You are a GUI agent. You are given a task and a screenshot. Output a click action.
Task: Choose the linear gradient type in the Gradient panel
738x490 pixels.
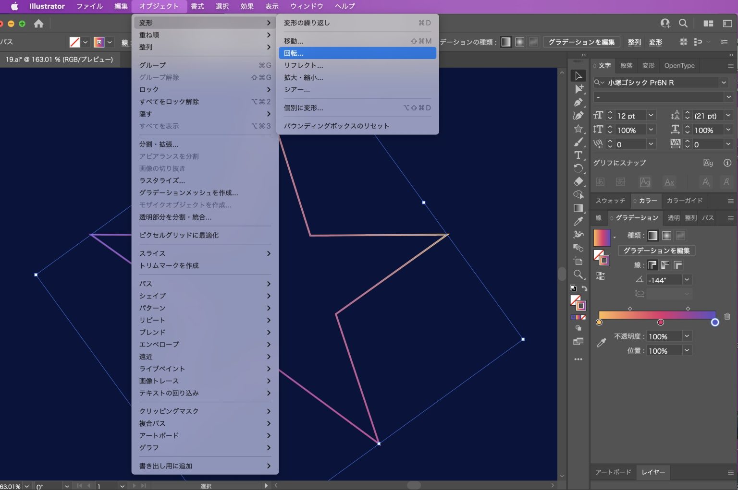tap(652, 236)
